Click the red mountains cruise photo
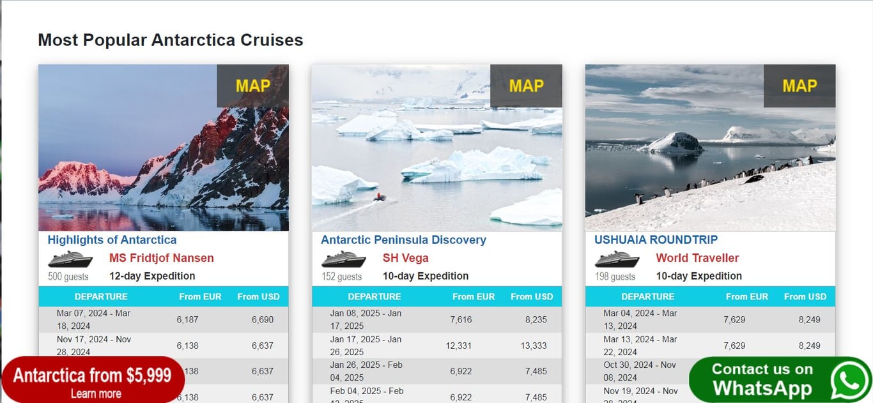This screenshot has height=403, width=873. pyautogui.click(x=164, y=148)
